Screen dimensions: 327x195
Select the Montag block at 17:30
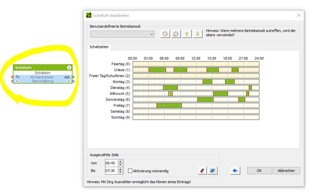[230, 82]
